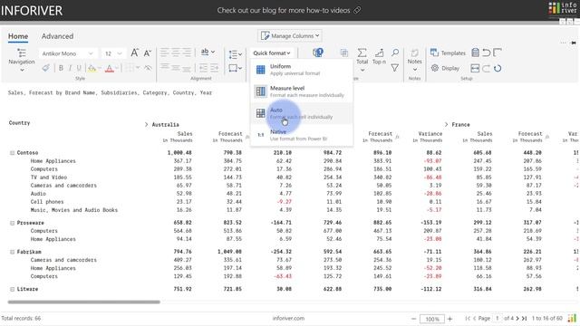
Task: Click the Templates button
Action: [x=448, y=53]
